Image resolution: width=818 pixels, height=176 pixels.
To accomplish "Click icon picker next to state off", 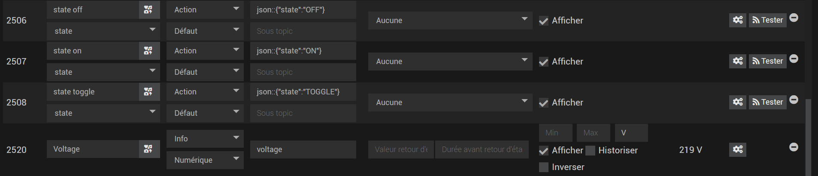I will click(148, 10).
